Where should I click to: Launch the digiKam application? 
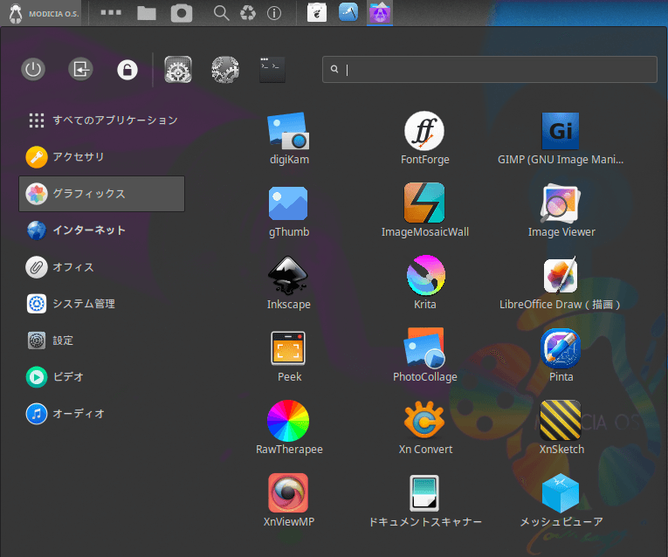pos(288,132)
